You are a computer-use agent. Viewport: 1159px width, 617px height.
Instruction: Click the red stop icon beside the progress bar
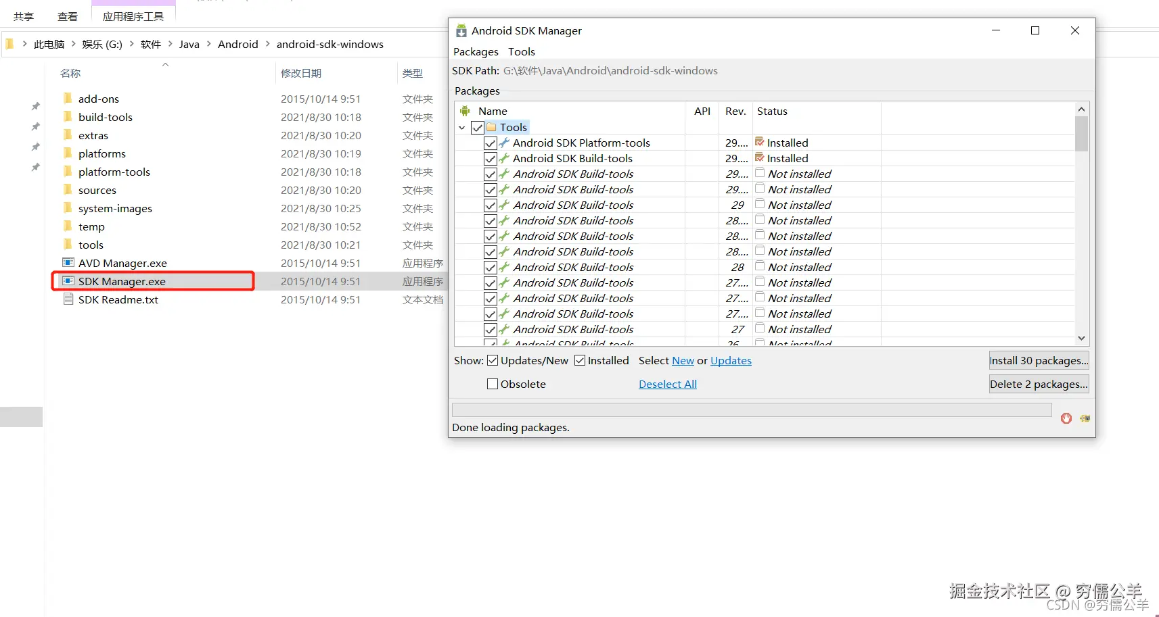click(1066, 418)
